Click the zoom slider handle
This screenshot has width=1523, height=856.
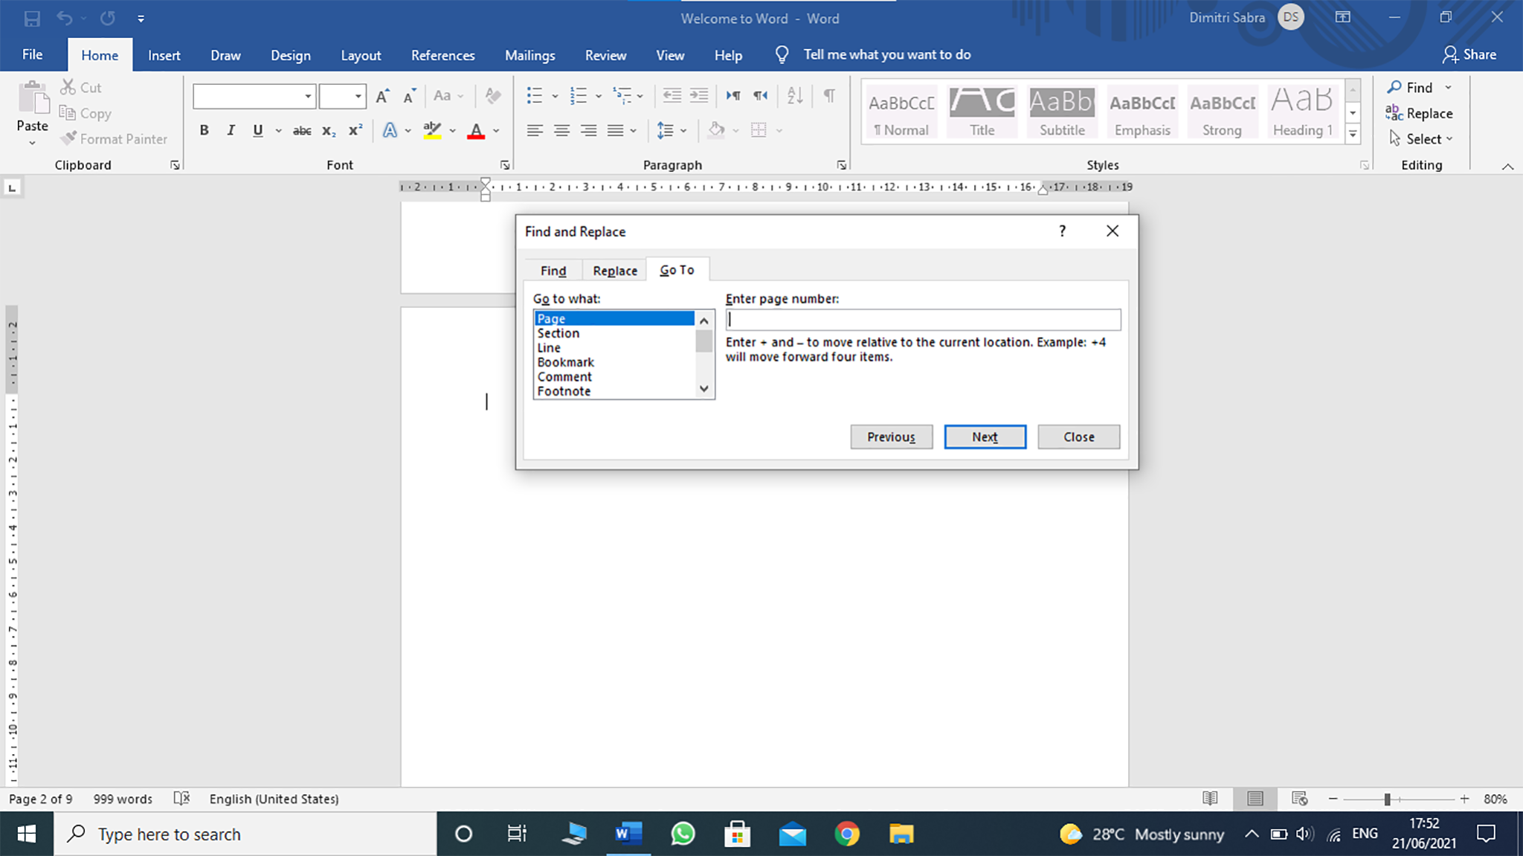(x=1387, y=799)
